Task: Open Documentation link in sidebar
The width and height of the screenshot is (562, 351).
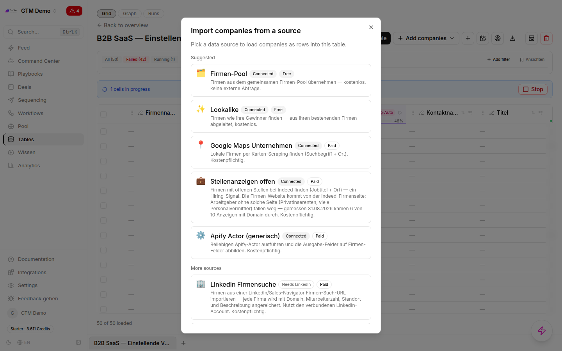Action: pyautogui.click(x=43, y=259)
